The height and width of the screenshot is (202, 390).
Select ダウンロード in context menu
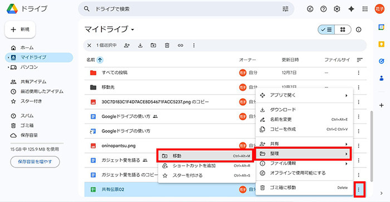click(304, 110)
